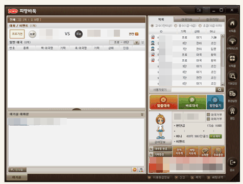243x184 pixels.
Task: Click the white 프로 stone icon
Action: point(32,34)
